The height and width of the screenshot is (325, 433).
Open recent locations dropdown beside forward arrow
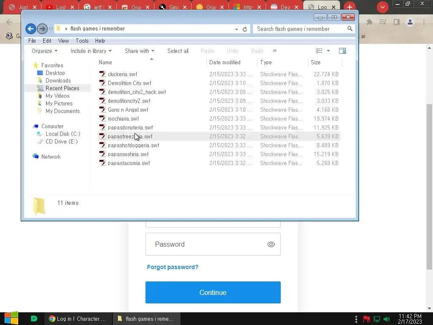(x=51, y=29)
